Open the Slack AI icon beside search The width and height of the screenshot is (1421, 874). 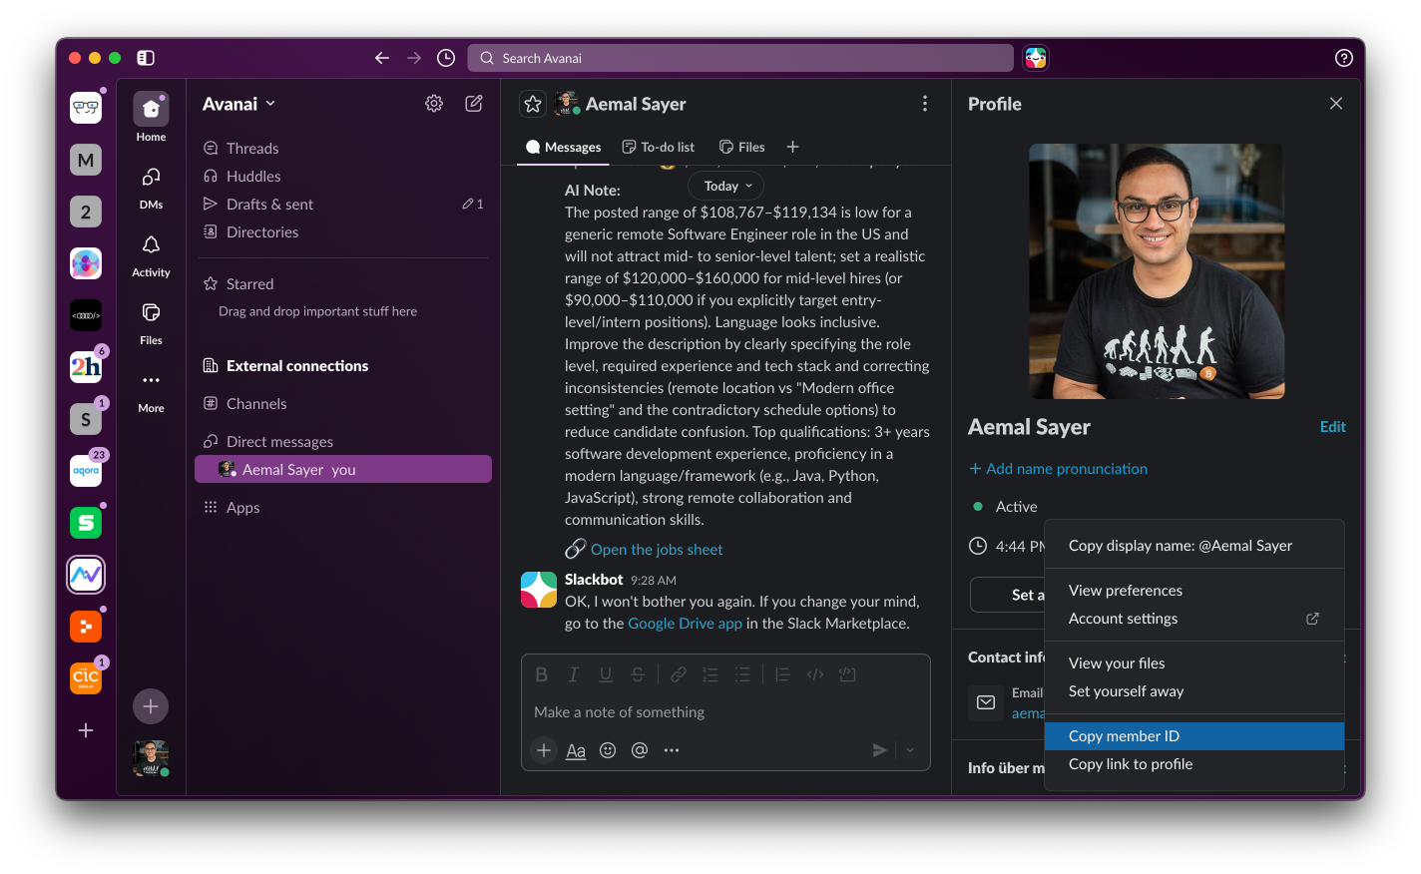[x=1036, y=58]
